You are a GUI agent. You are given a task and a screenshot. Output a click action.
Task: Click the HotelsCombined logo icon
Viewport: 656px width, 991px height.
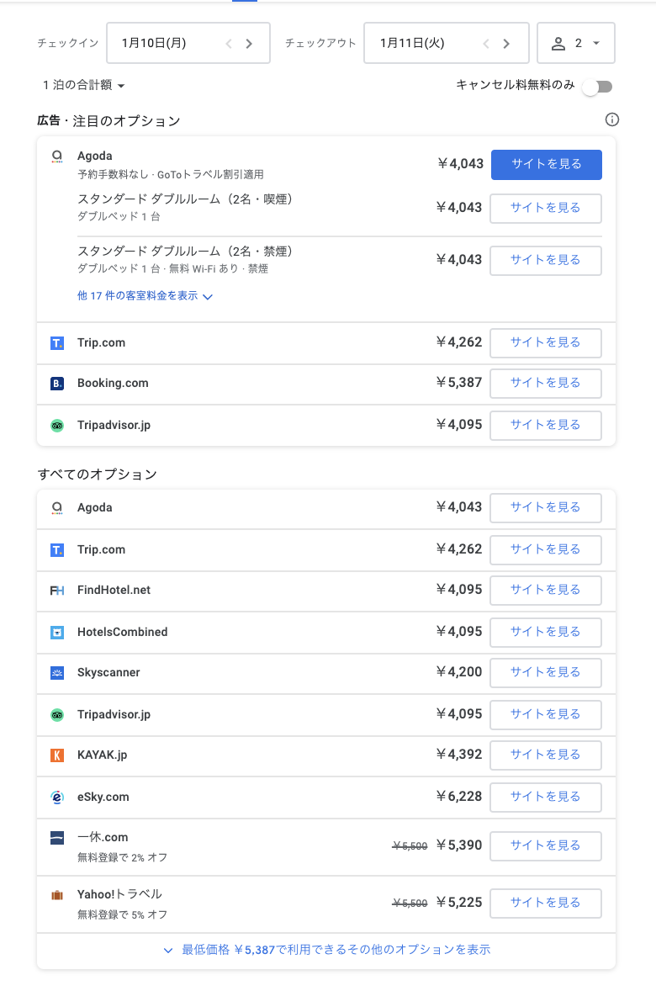57,632
